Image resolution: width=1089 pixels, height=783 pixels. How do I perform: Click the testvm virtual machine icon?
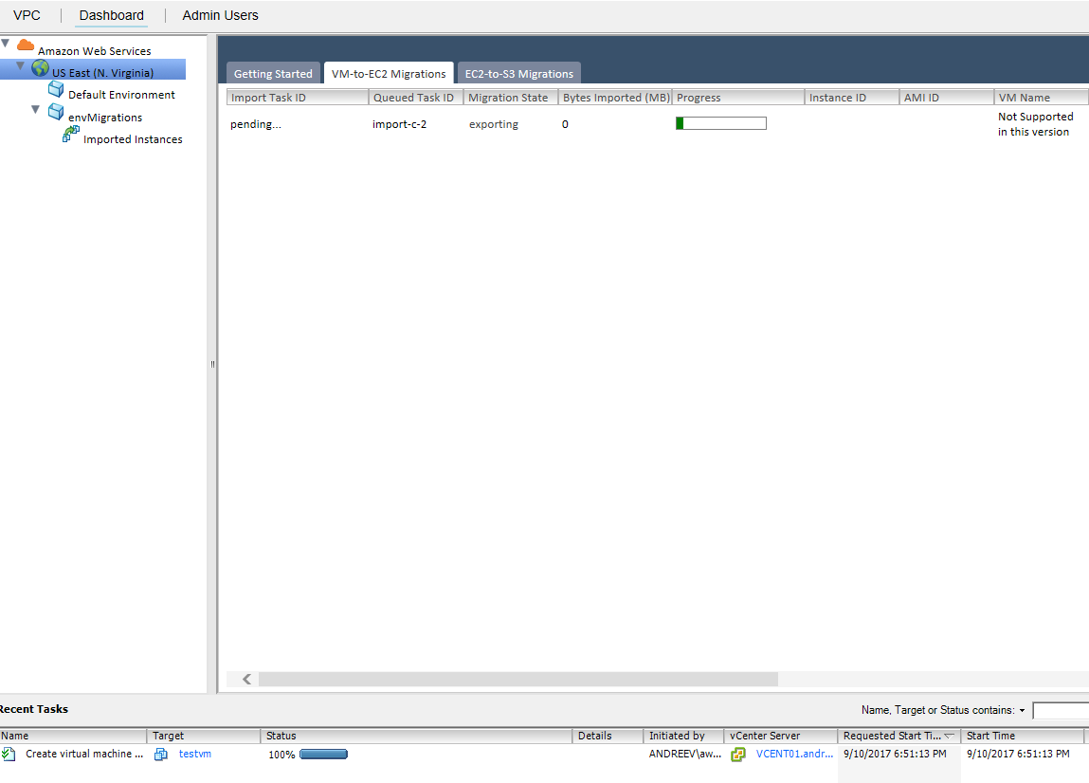(x=161, y=754)
